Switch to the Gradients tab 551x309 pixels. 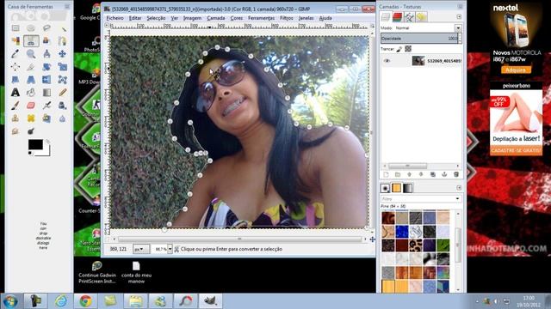tap(407, 189)
